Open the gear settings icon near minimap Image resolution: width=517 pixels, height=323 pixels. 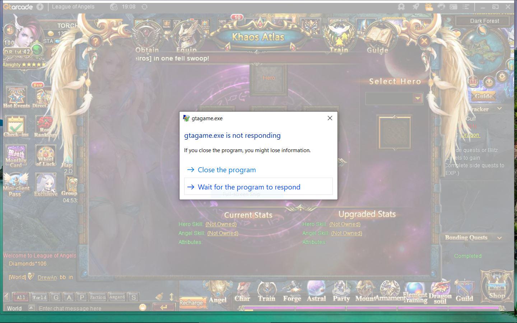[x=502, y=76]
